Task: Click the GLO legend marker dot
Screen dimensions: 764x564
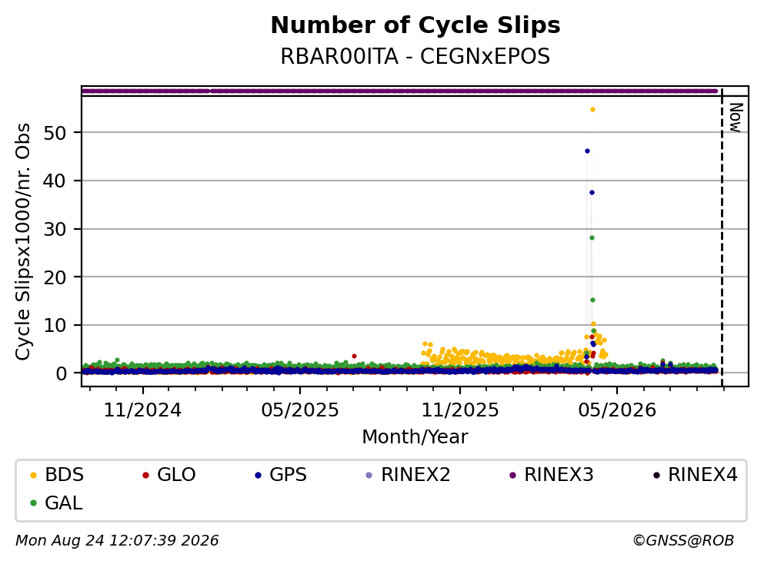Action: [145, 475]
